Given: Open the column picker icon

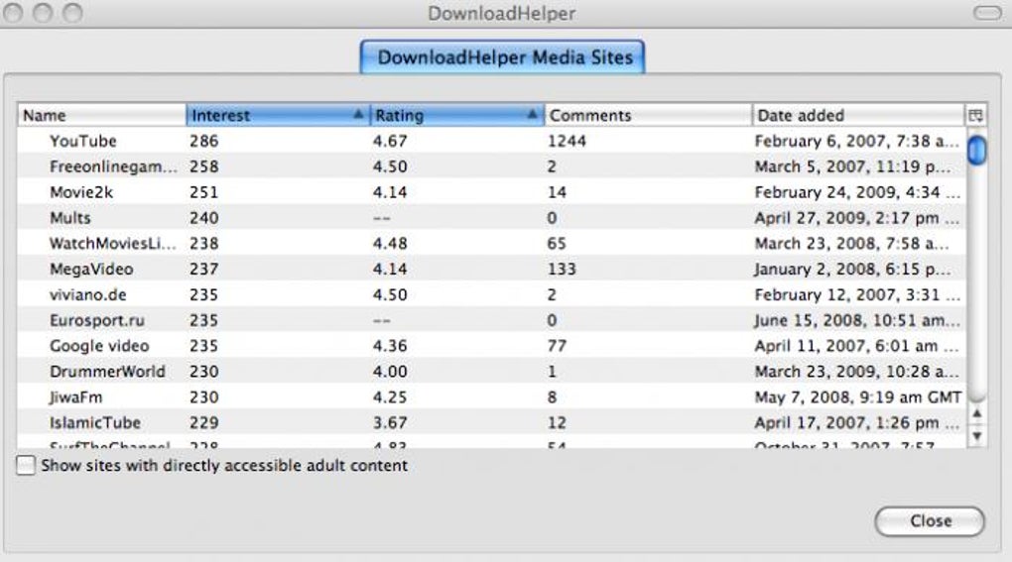Looking at the screenshot, I should tap(975, 115).
